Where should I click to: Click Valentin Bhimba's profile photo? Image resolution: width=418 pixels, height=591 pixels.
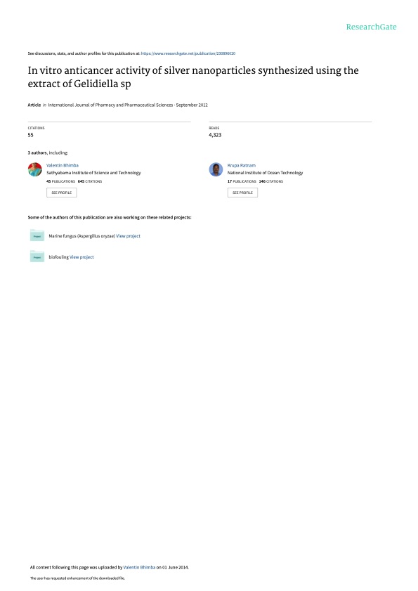point(35,169)
